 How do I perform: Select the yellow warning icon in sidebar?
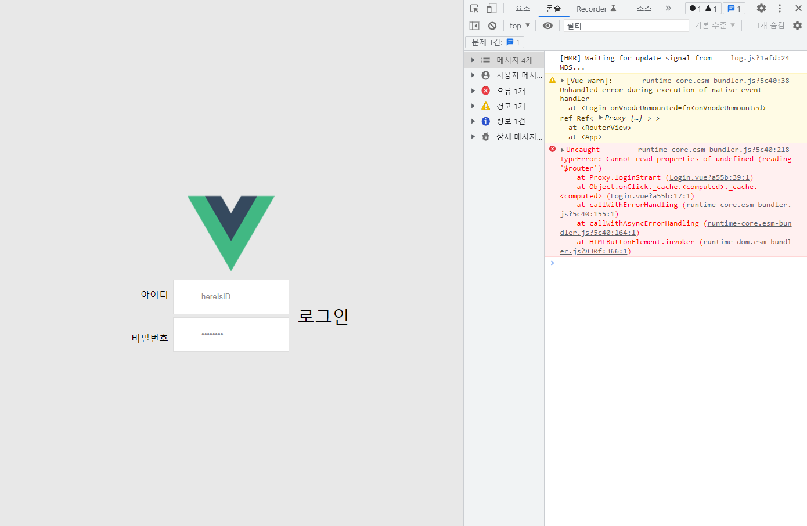coord(486,106)
